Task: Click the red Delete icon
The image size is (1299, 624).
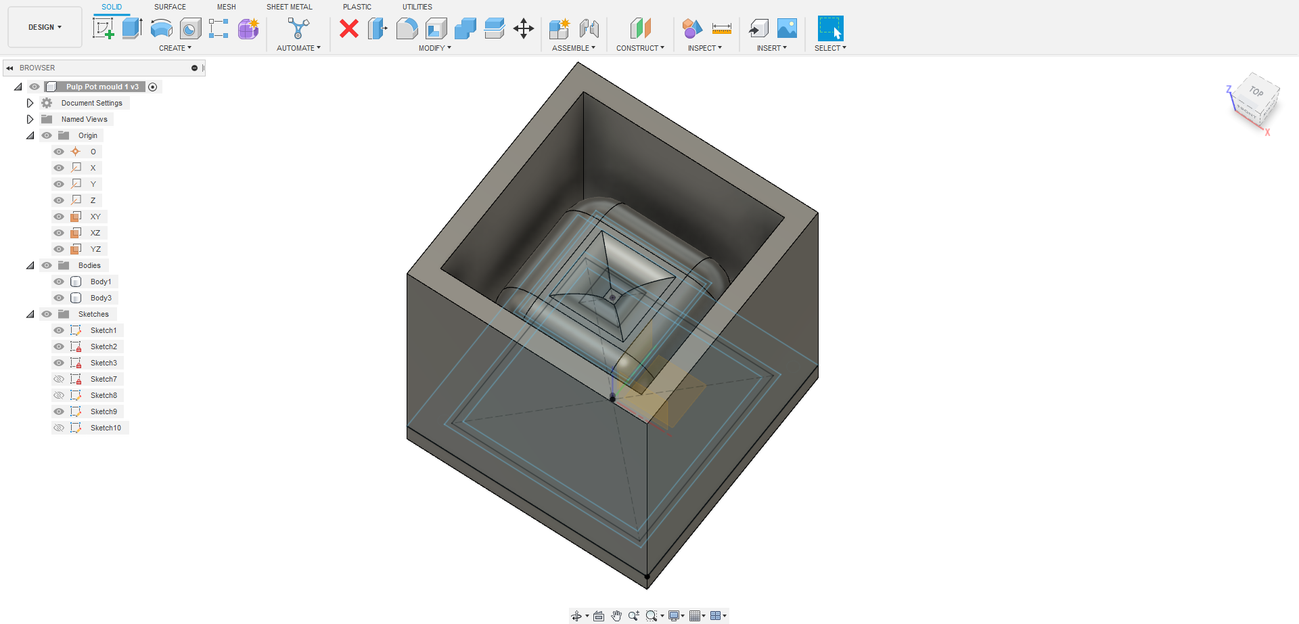Action: pos(349,28)
